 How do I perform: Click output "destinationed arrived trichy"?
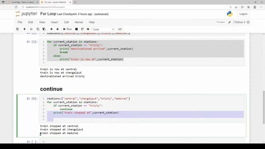[63, 76]
